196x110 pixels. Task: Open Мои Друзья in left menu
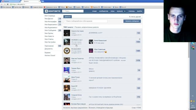pyautogui.click(x=49, y=19)
